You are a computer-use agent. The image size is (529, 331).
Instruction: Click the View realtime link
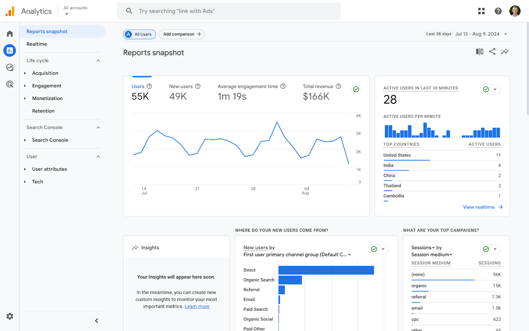tap(479, 207)
